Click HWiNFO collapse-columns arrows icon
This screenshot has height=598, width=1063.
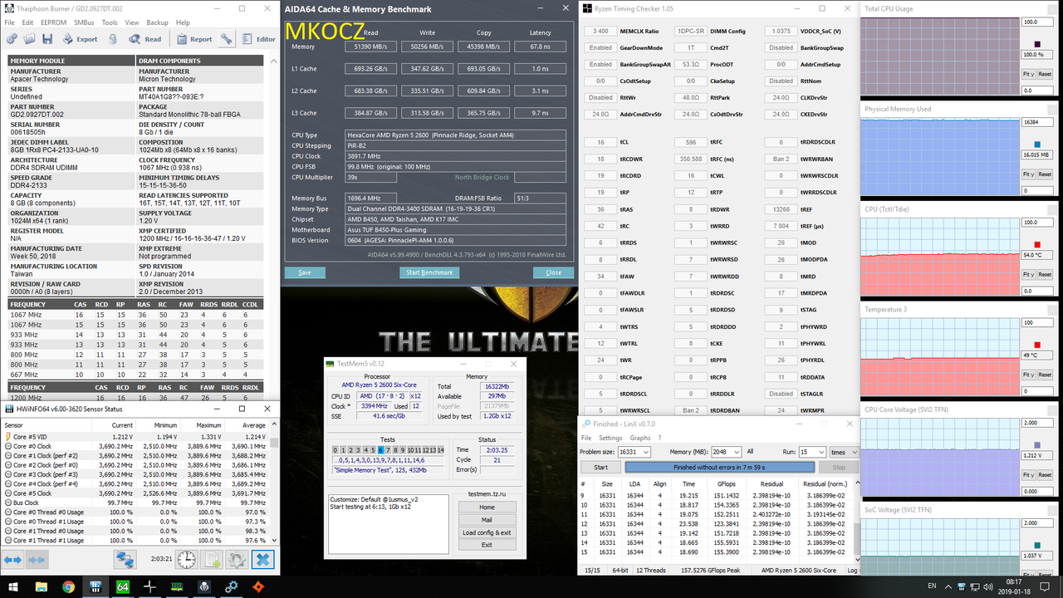37,560
